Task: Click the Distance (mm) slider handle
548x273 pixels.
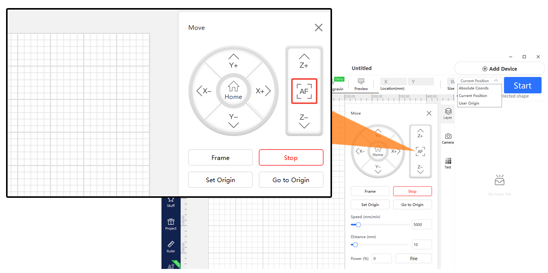Action: tap(355, 245)
